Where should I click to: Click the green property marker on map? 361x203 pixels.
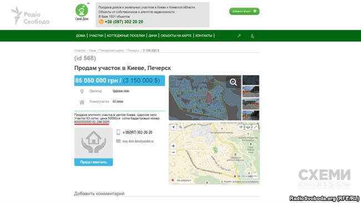(x=215, y=150)
